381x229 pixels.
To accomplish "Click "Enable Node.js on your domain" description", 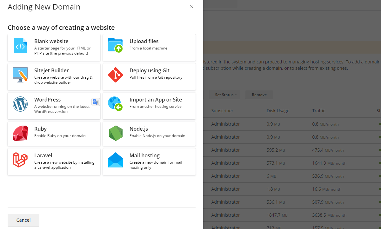I will pyautogui.click(x=157, y=136).
